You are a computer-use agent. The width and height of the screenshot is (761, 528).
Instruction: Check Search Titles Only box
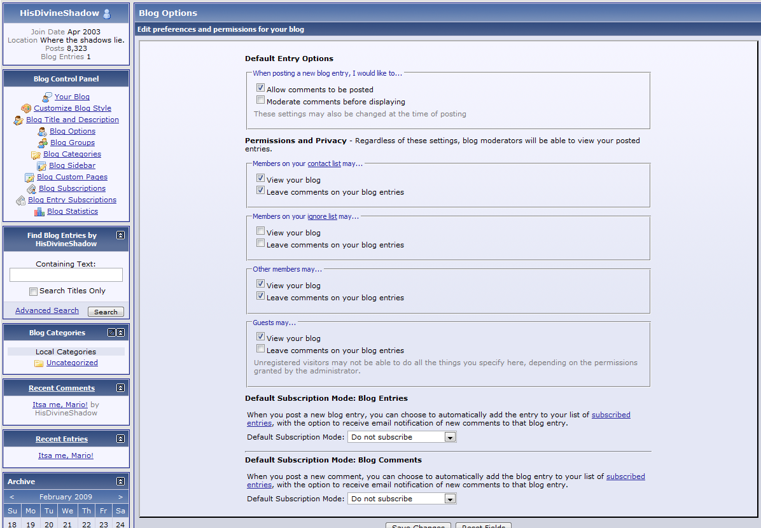click(x=33, y=291)
